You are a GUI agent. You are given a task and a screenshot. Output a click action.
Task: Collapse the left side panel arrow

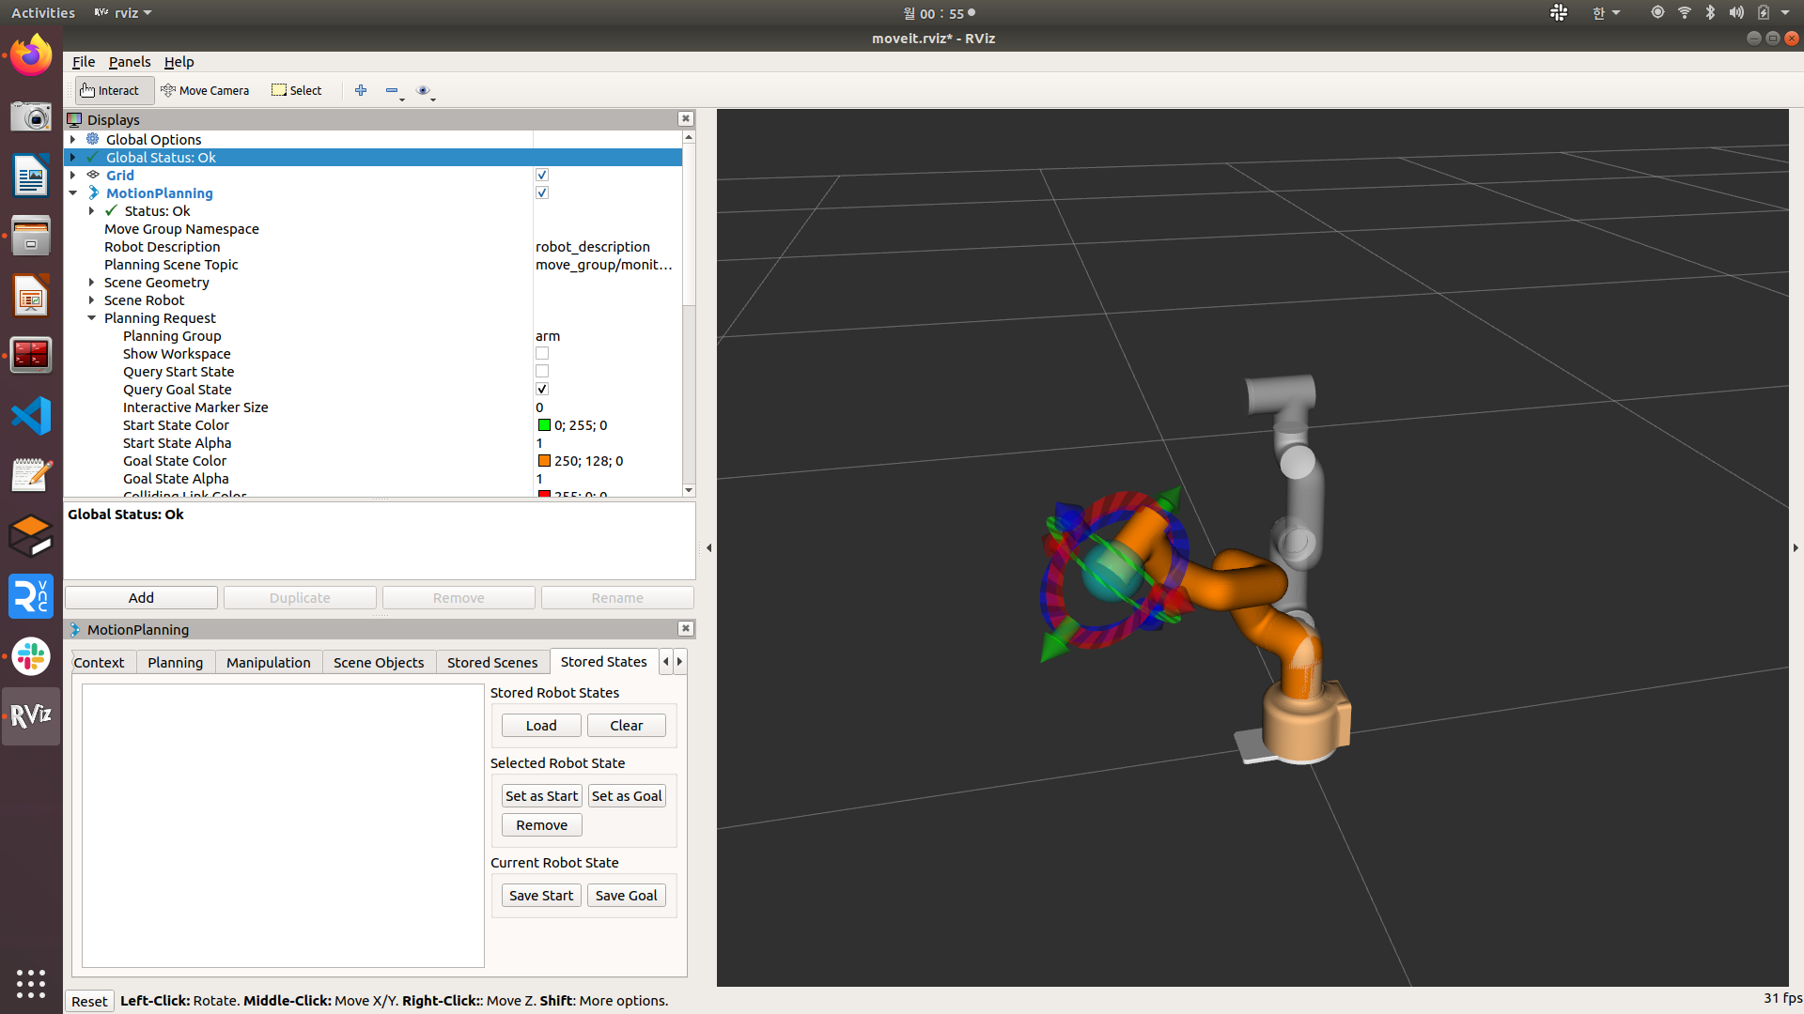(x=708, y=547)
